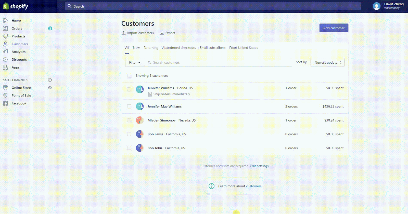Click the Orders count badge

click(50, 29)
